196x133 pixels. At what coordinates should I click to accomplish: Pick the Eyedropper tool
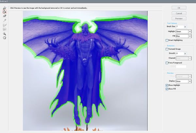[x=5, y=20]
